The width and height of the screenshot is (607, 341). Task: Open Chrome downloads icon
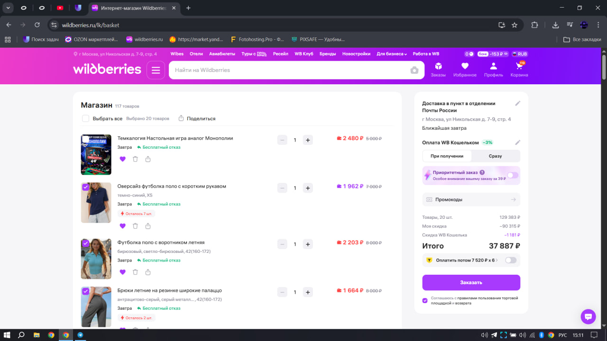pos(555,25)
